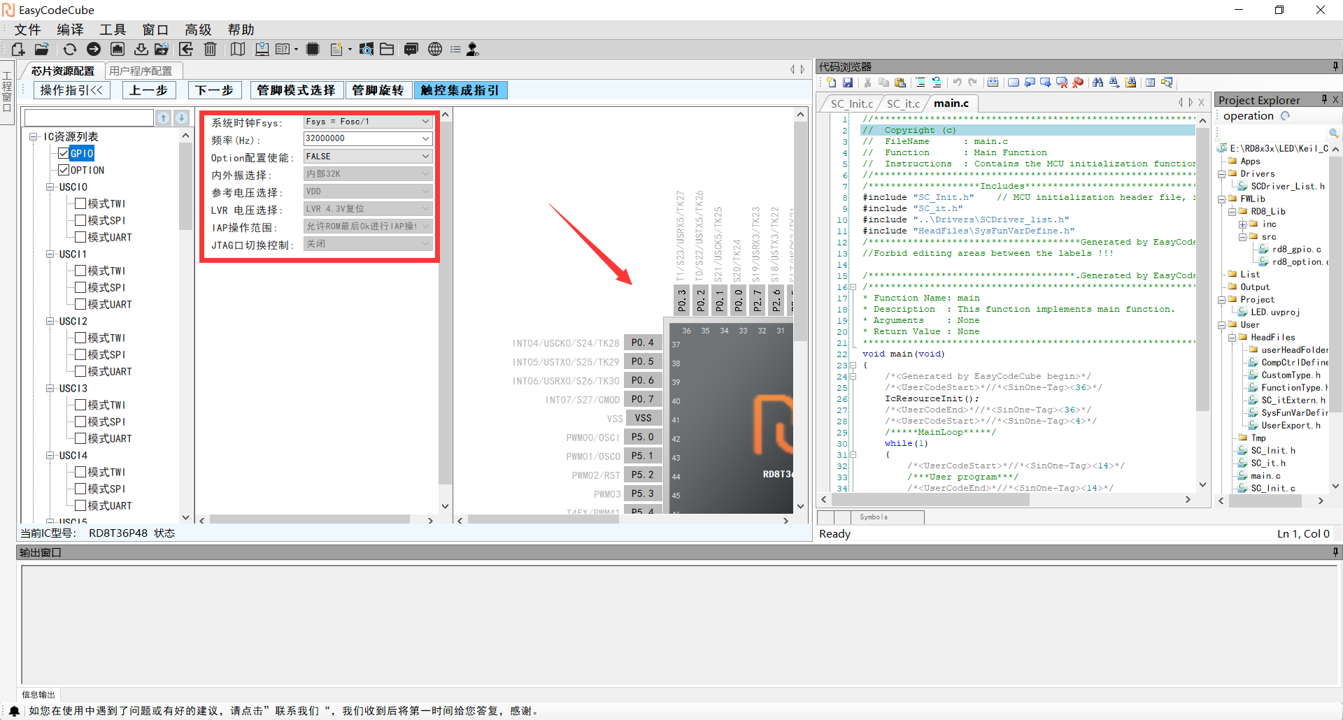This screenshot has height=720, width=1343.
Task: Enable 模式UART checkbox under USCI0
Action: click(x=80, y=237)
